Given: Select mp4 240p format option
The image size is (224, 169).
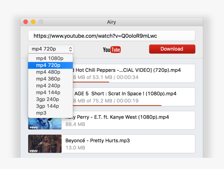Looking at the screenshot, I should coord(51,86).
